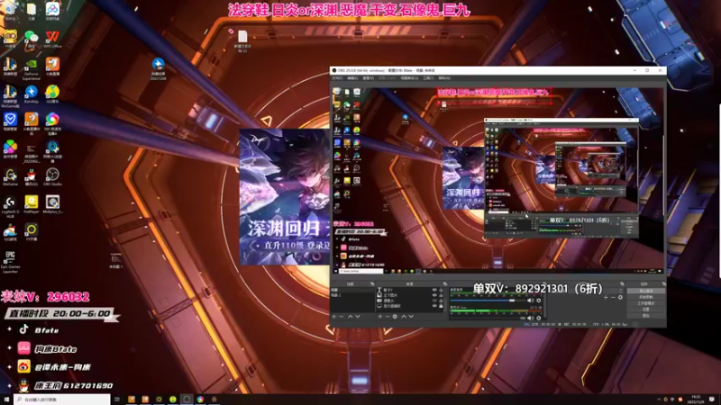Toggle the lock on the display capture source
This screenshot has height=405, width=721.
point(441,306)
